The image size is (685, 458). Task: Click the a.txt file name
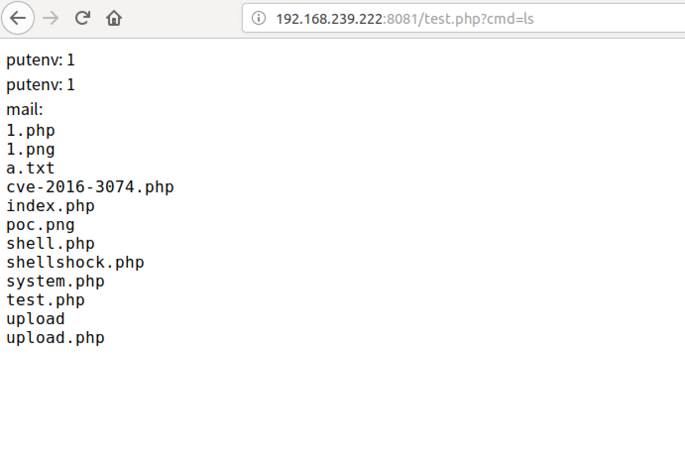[31, 168]
